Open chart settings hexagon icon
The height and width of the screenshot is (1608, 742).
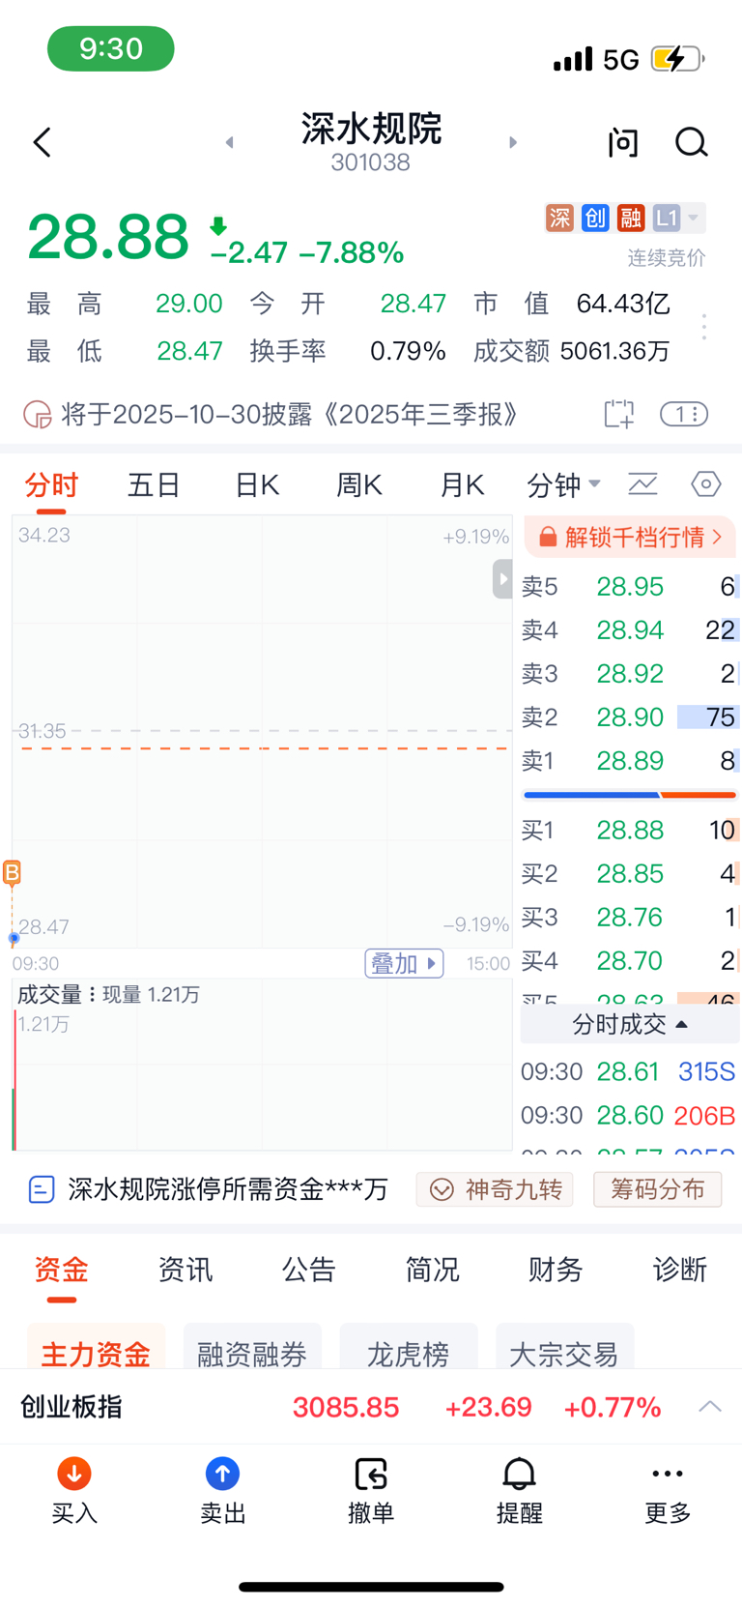click(705, 483)
